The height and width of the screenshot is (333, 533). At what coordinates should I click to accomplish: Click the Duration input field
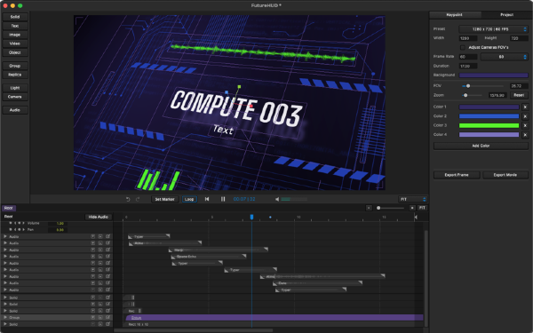pyautogui.click(x=468, y=66)
